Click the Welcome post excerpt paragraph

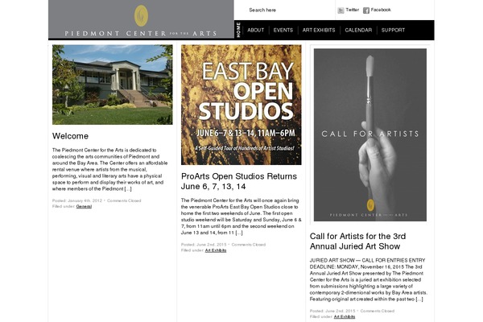110,170
